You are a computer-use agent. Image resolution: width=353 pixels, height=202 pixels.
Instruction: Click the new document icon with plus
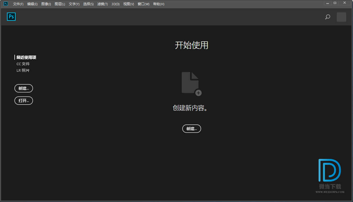pyautogui.click(x=191, y=84)
